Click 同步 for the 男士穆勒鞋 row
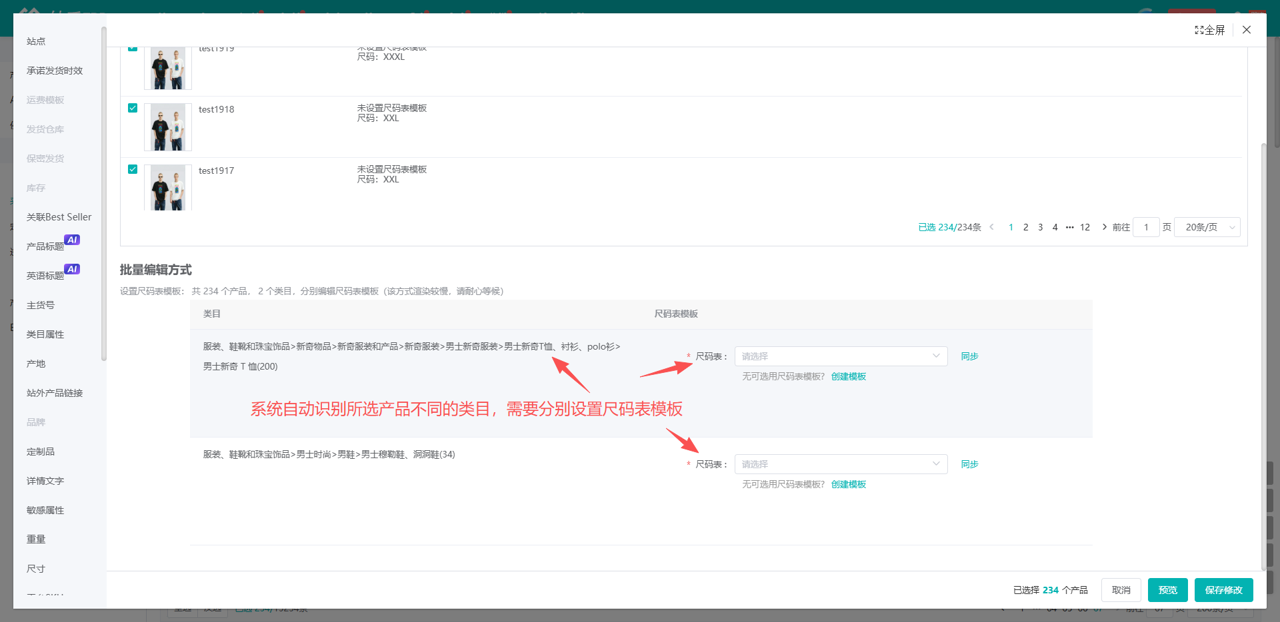Screen dimensions: 1280x622 969,464
